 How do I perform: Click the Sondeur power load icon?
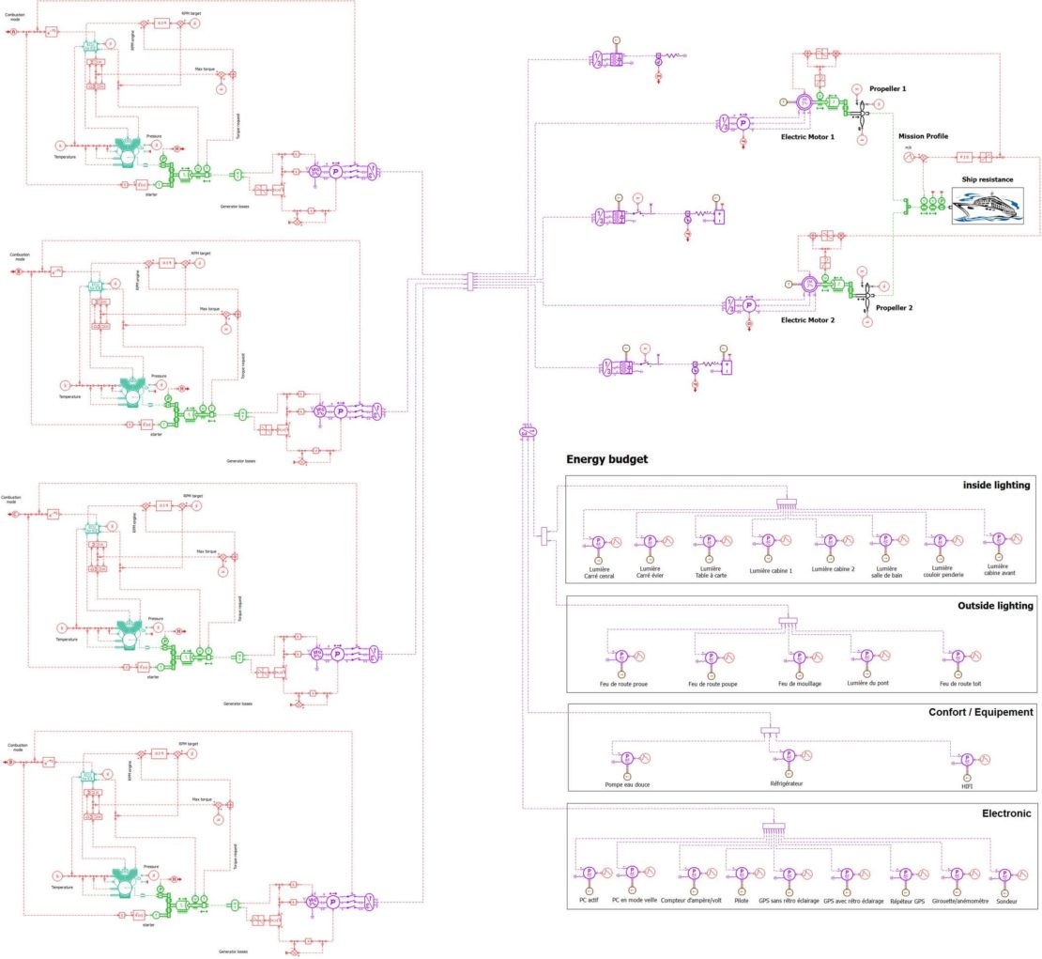pos(1005,873)
